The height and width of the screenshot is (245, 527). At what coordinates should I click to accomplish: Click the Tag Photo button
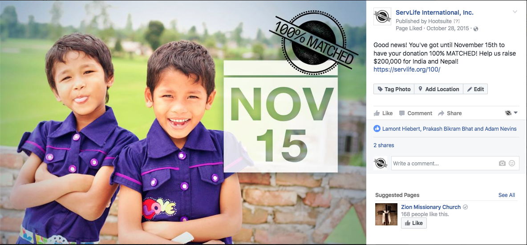click(394, 89)
